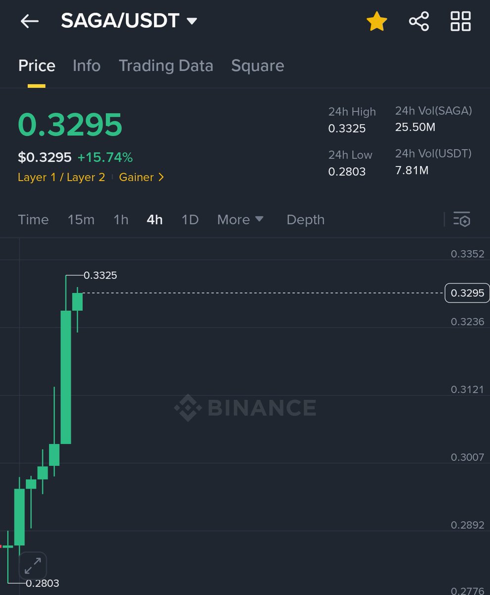490x595 pixels.
Task: Click the +15.74% change value
Action: (x=105, y=158)
